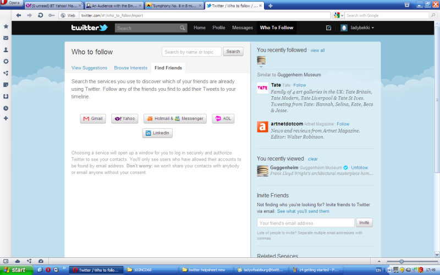
Task: Open See what you'll send them link
Action: 304,211
